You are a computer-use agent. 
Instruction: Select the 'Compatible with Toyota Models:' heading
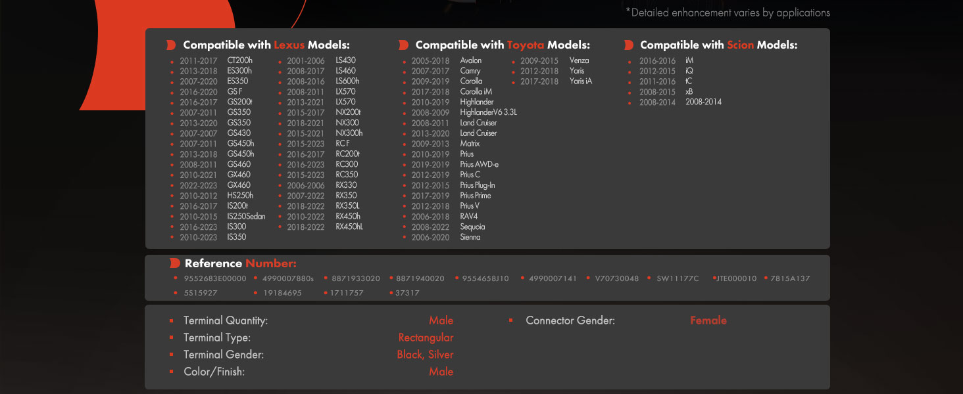pyautogui.click(x=503, y=45)
